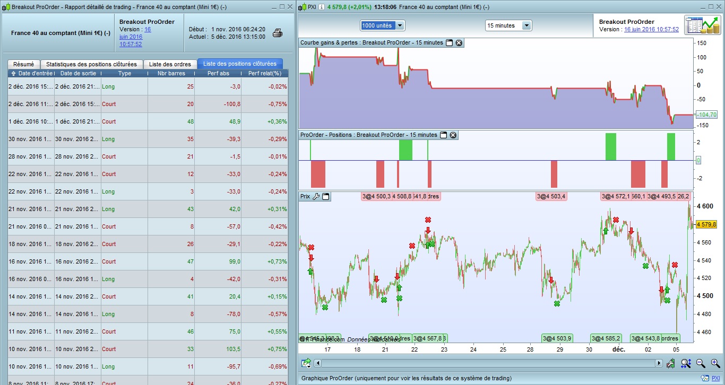The image size is (725, 385).
Task: Maximize the Prix chart panel
Action: (x=326, y=197)
